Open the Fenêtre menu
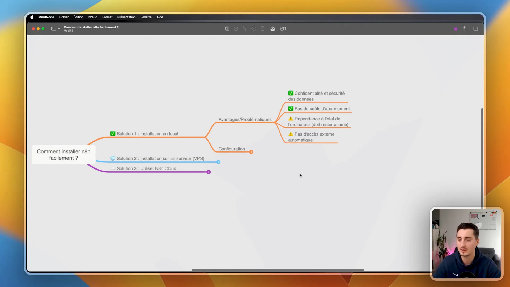This screenshot has width=510, height=287. tap(146, 17)
